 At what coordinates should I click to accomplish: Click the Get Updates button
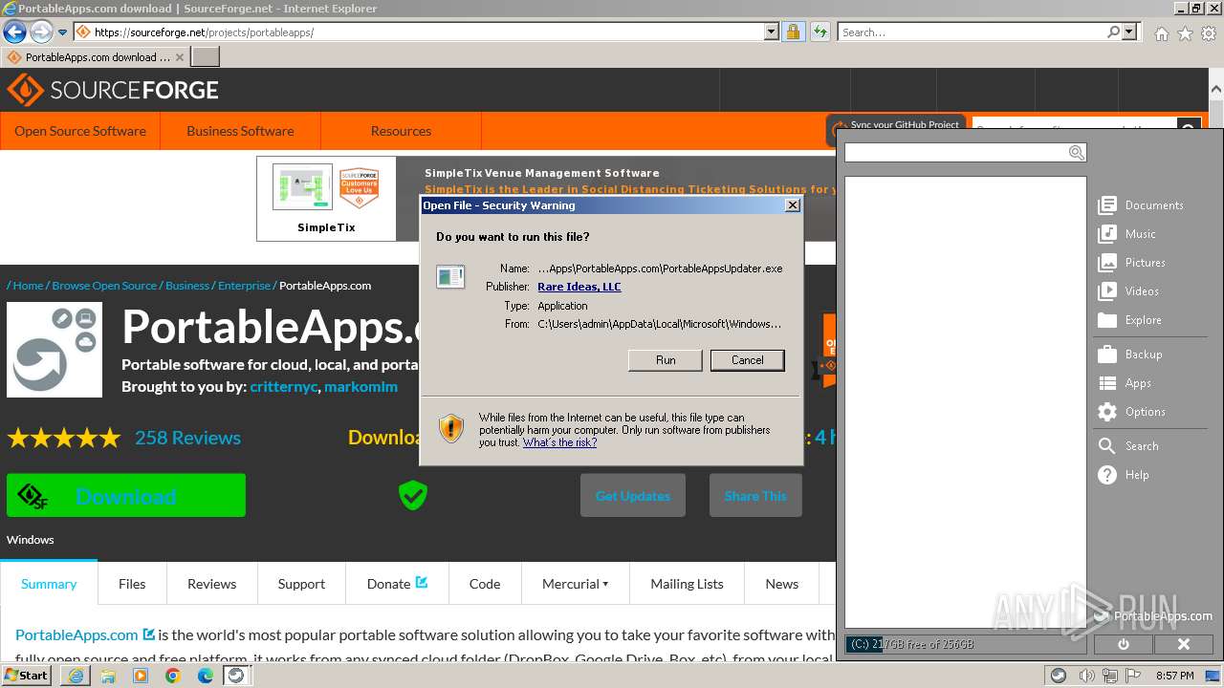(x=633, y=495)
